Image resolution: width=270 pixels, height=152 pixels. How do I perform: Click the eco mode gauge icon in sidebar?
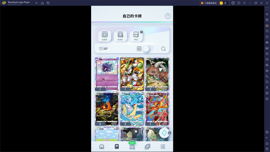267,99
